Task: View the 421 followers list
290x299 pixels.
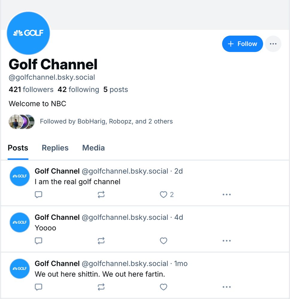Action: [x=31, y=90]
